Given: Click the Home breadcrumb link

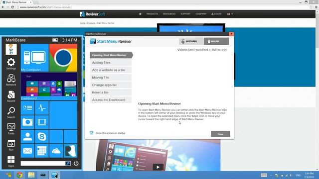Looking at the screenshot, I should pos(82,23).
